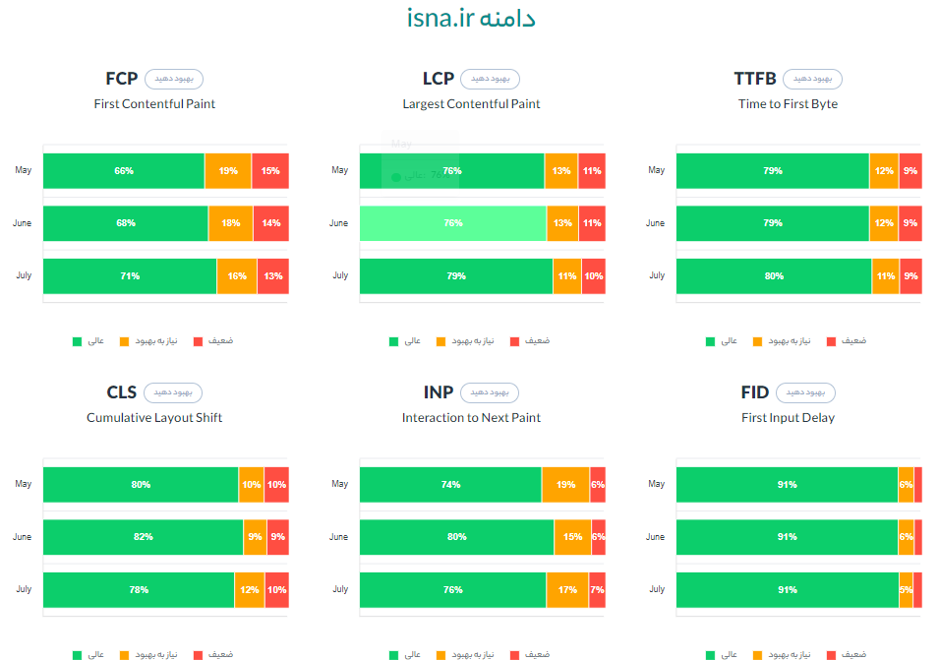Image resolution: width=939 pixels, height=660 pixels.
Task: Click green legend swatch under CLS chart
Action: pyautogui.click(x=77, y=655)
